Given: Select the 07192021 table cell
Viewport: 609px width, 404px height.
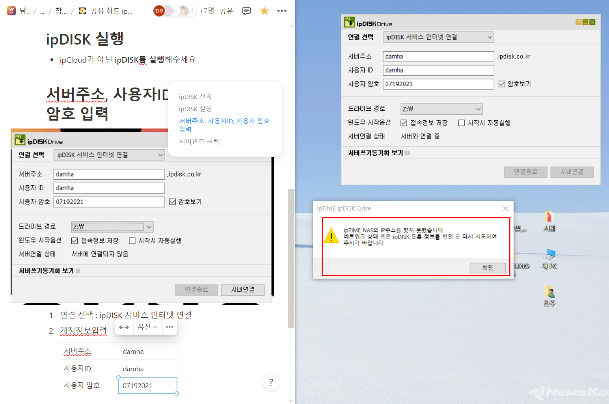Looking at the screenshot, I should pos(147,385).
